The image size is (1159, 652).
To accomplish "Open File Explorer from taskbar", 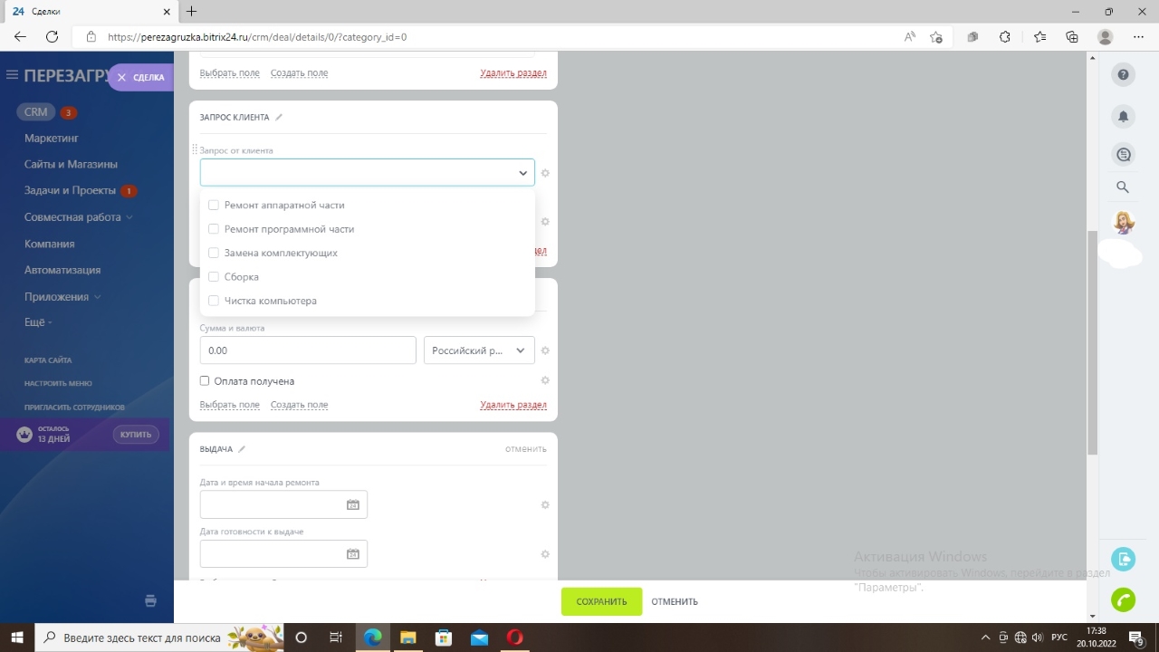I will 407,638.
